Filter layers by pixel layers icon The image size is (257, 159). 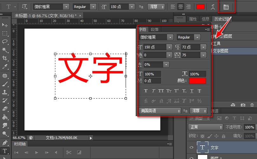[219, 118]
